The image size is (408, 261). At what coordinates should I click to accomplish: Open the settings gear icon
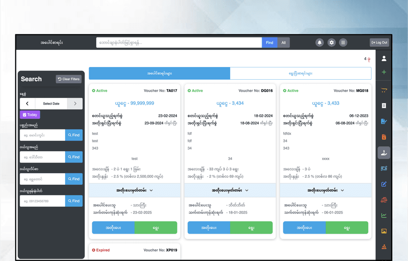pyautogui.click(x=332, y=43)
